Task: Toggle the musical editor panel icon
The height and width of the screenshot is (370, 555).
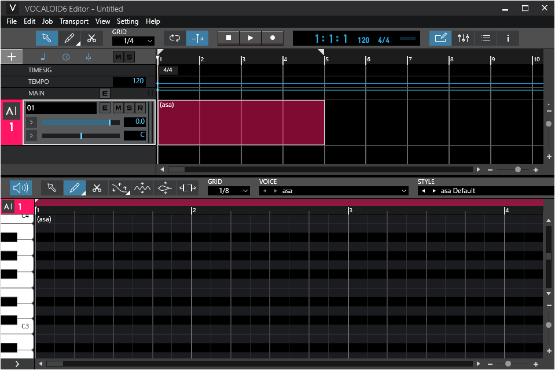Action: click(x=440, y=38)
